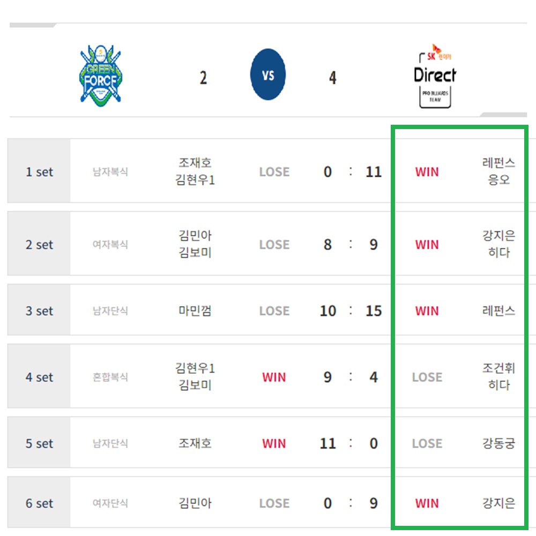Toggle the LOSE status for 마민껌
The height and width of the screenshot is (536, 536).
coord(274,311)
